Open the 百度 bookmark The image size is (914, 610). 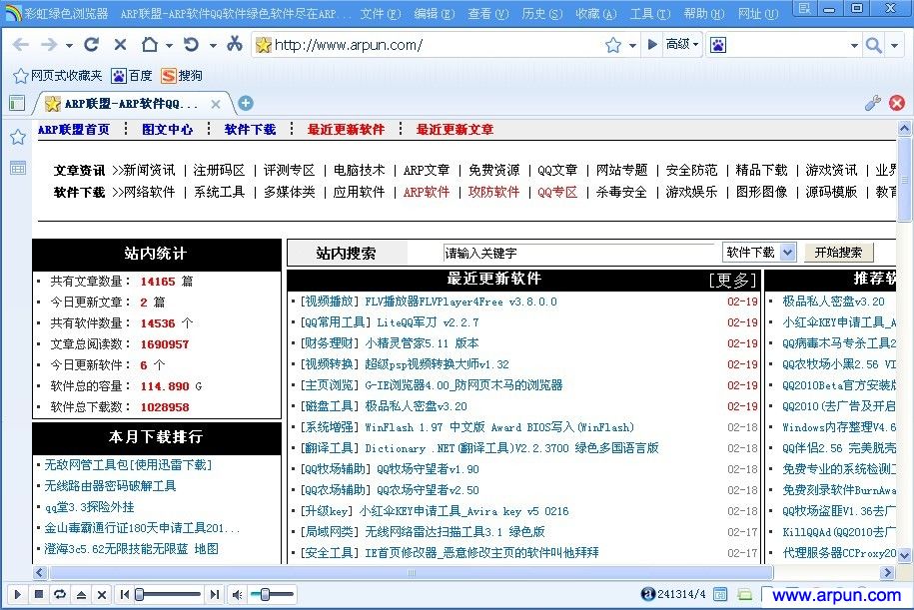coord(132,76)
